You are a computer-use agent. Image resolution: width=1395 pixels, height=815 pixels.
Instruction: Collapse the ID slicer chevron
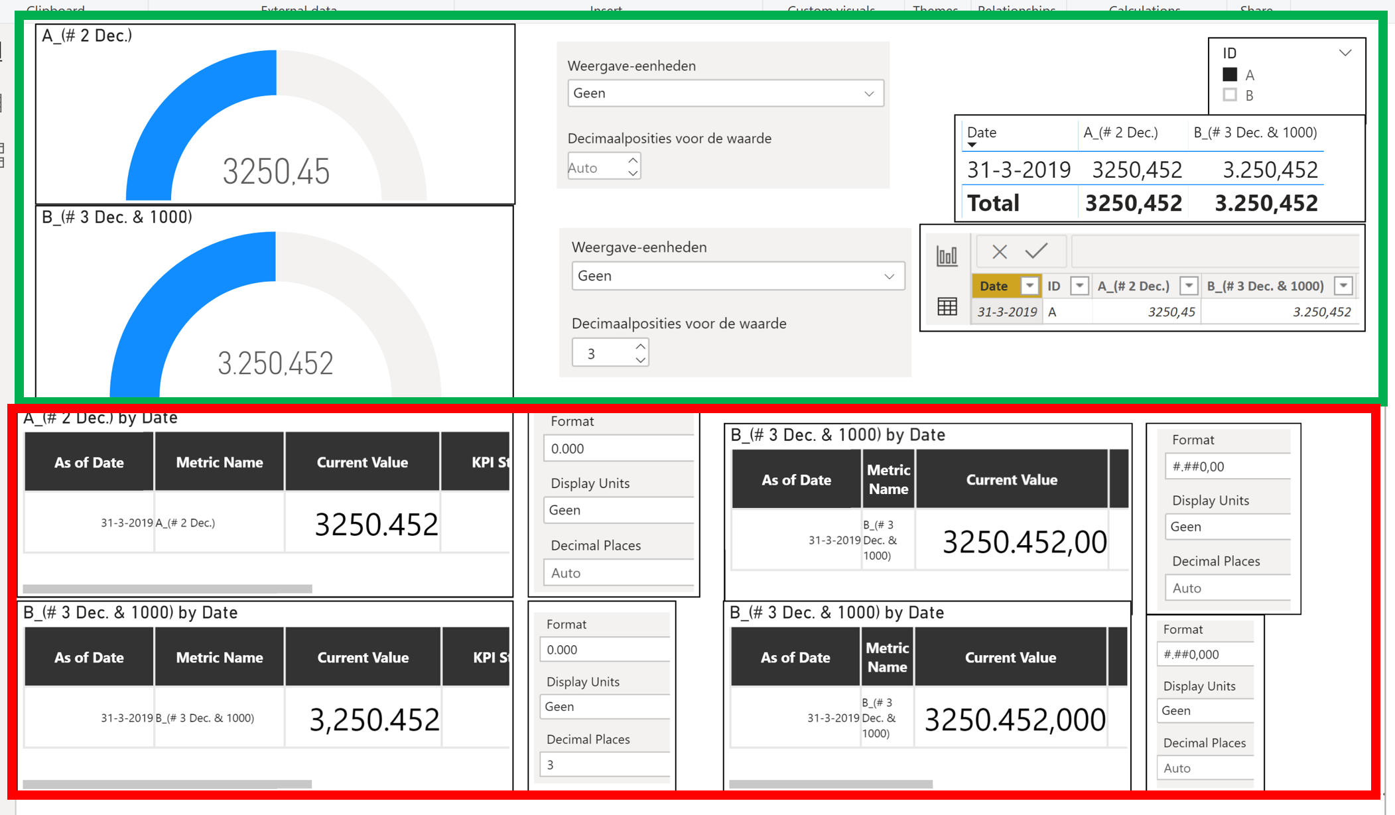(x=1345, y=53)
